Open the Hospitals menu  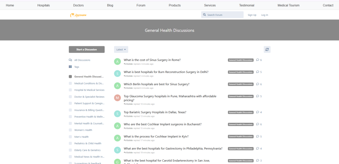pyautogui.click(x=43, y=5)
